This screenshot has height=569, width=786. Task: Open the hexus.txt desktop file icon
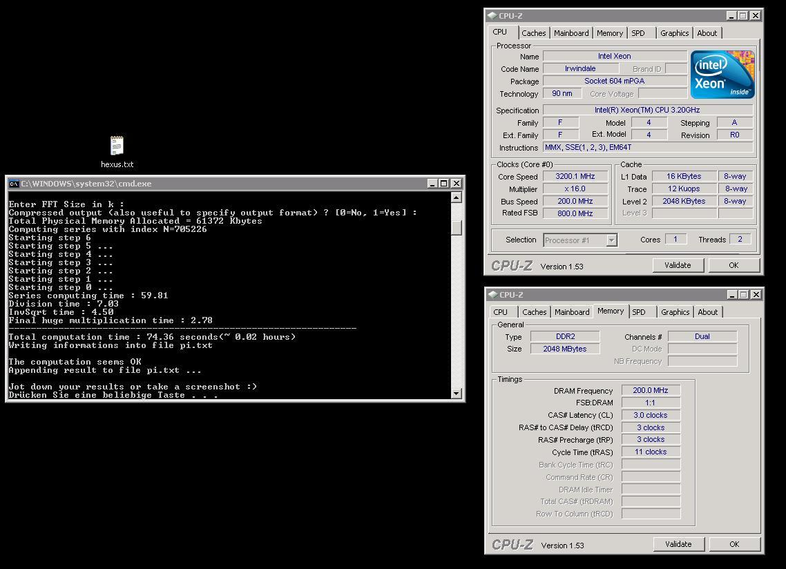point(117,146)
